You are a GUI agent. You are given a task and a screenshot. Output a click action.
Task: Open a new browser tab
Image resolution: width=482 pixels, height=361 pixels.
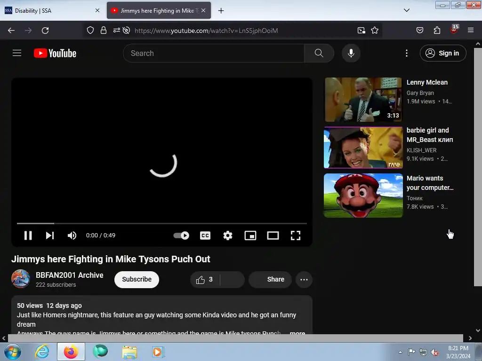[x=221, y=11]
